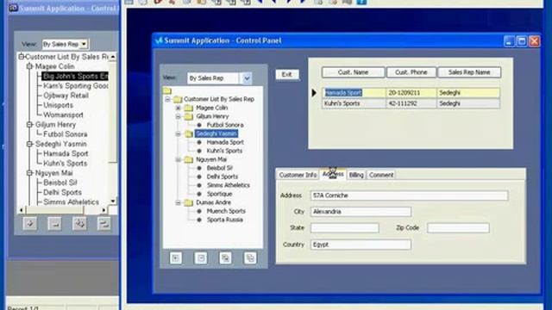Select Muench Sports in the front tree
Viewport: 552px width, 310px height.
click(x=226, y=211)
